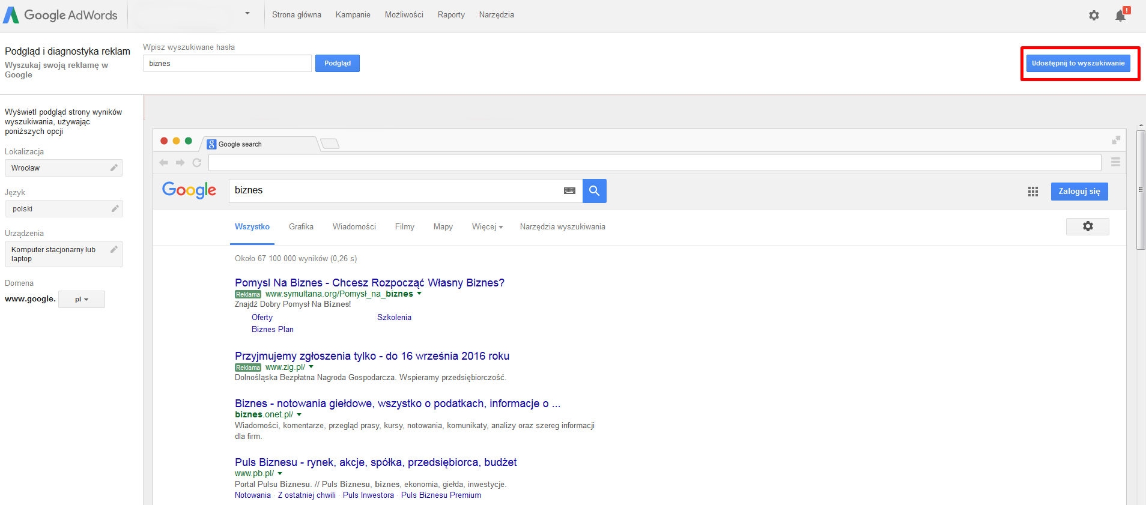The height and width of the screenshot is (505, 1146).
Task: Click the Google search tab favicon
Action: pyautogui.click(x=211, y=144)
